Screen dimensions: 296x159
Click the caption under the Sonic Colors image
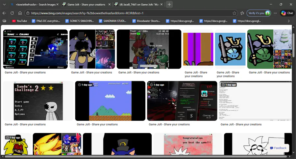[25, 73]
